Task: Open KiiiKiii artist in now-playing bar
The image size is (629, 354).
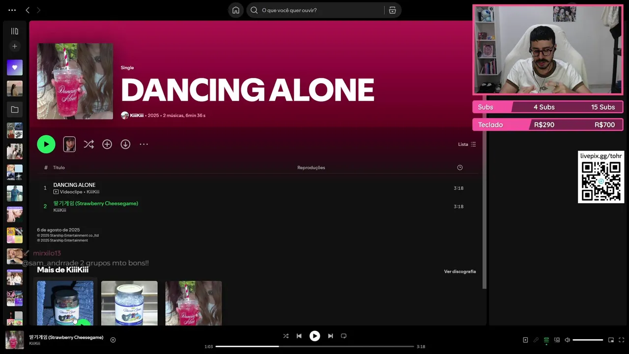Action: 34,344
